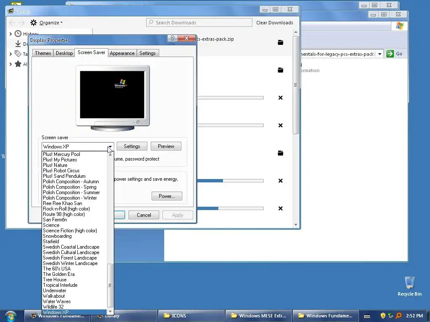
Task: Click the Go button label
Action: tap(399, 54)
